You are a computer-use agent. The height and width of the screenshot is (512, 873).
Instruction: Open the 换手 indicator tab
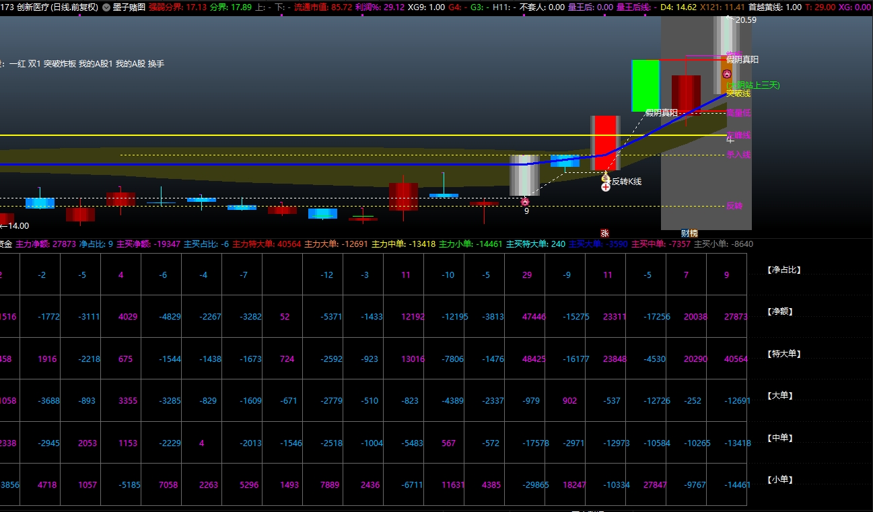pos(156,64)
